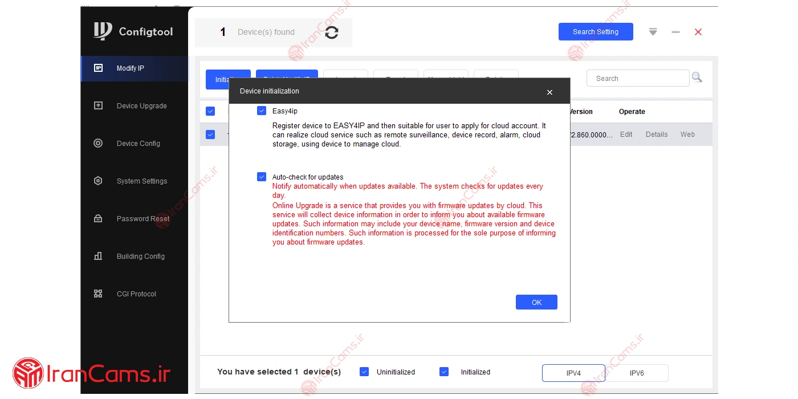
Task: Open Device Upgrade menu item
Action: coord(135,106)
